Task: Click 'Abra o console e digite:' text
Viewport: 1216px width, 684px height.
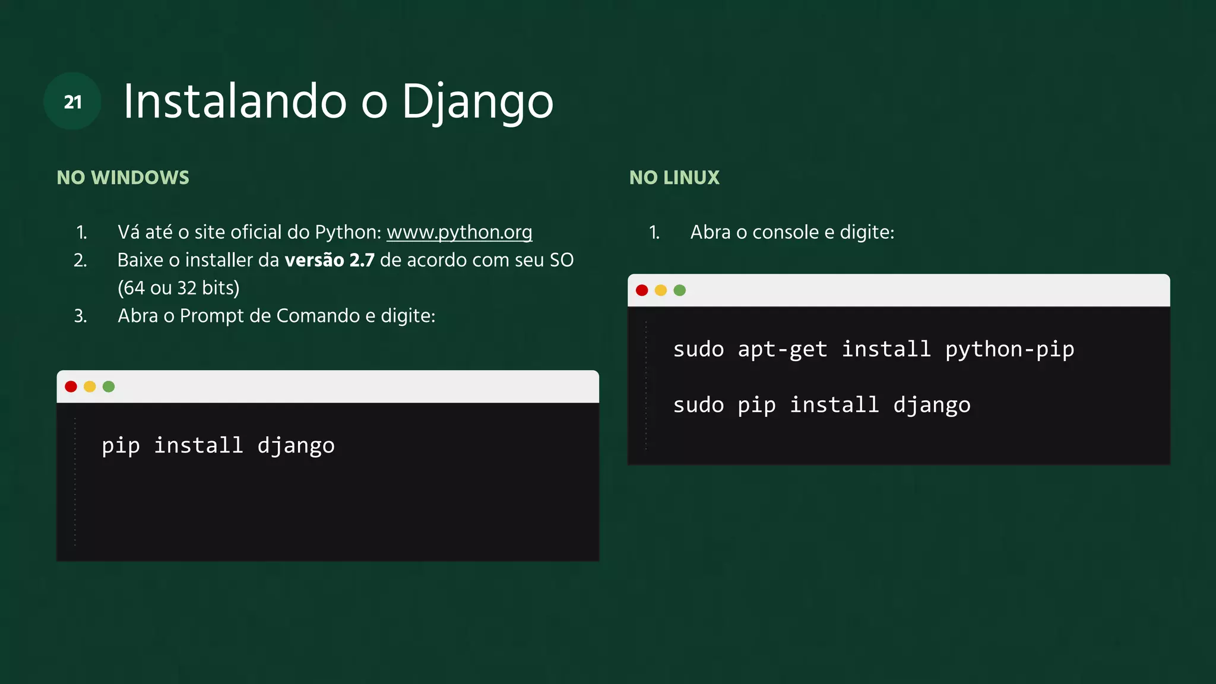Action: click(x=792, y=232)
